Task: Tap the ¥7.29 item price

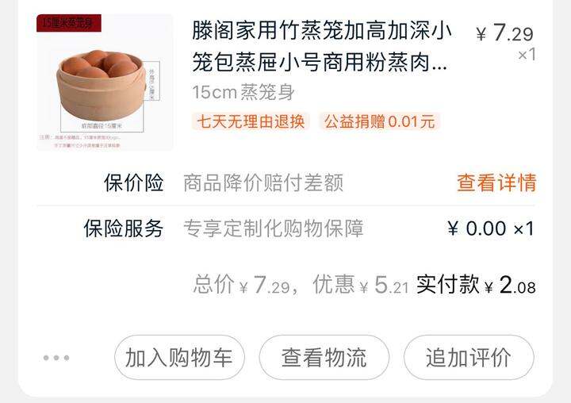Action: 504,33
